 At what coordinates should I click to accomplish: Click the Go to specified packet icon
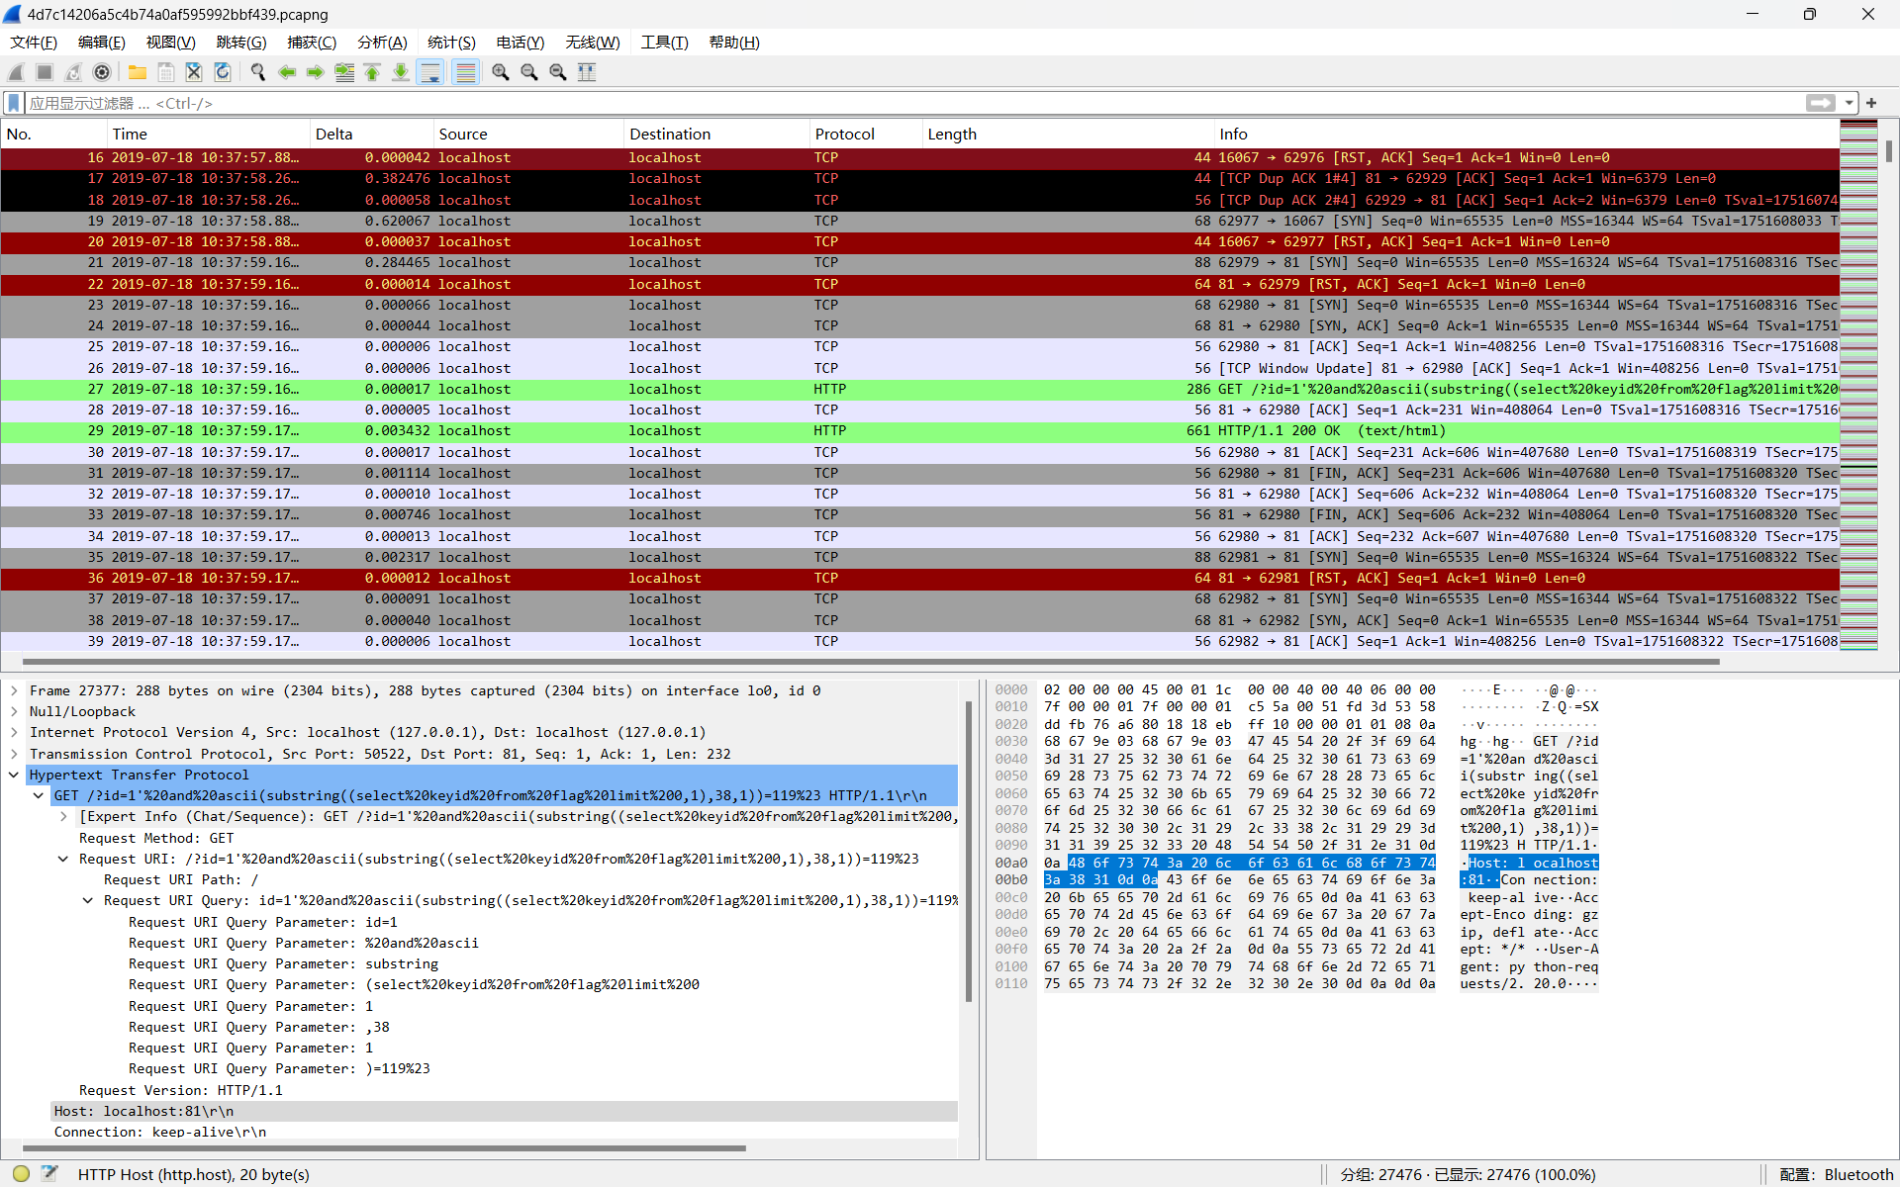click(x=344, y=72)
